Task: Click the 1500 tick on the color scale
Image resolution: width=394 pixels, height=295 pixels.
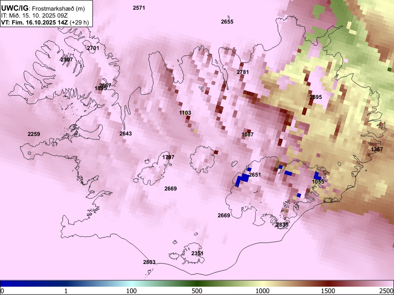Action: pos(328,291)
